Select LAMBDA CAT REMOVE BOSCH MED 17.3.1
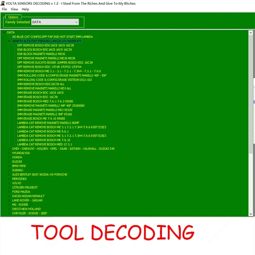 click(45, 144)
